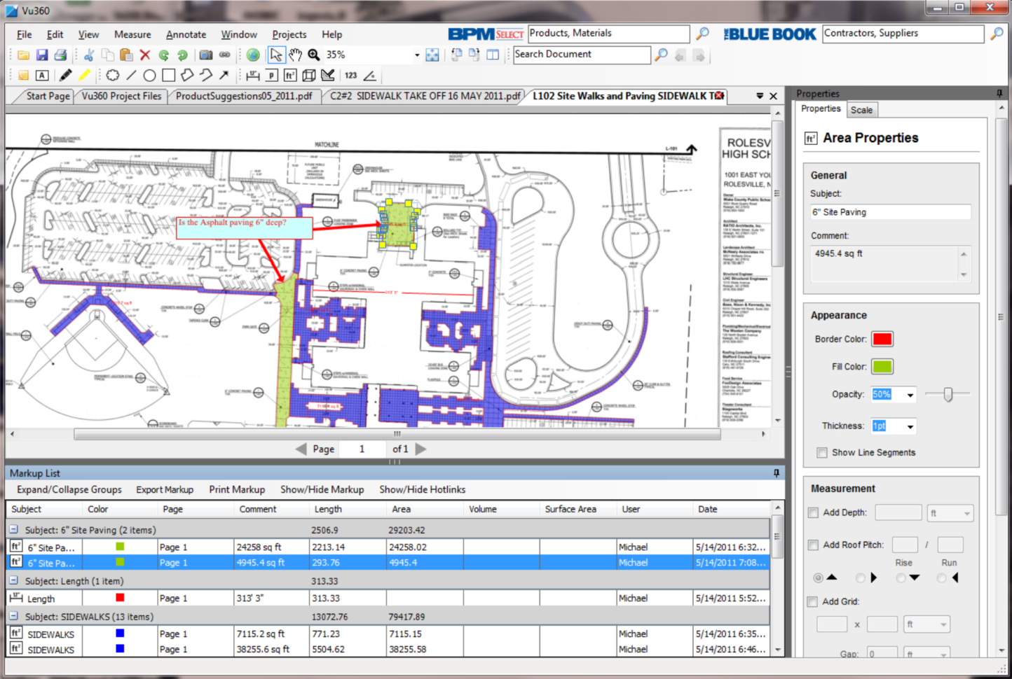Enable the Add Depth option
Screen dimensions: 1012x679
(812, 512)
